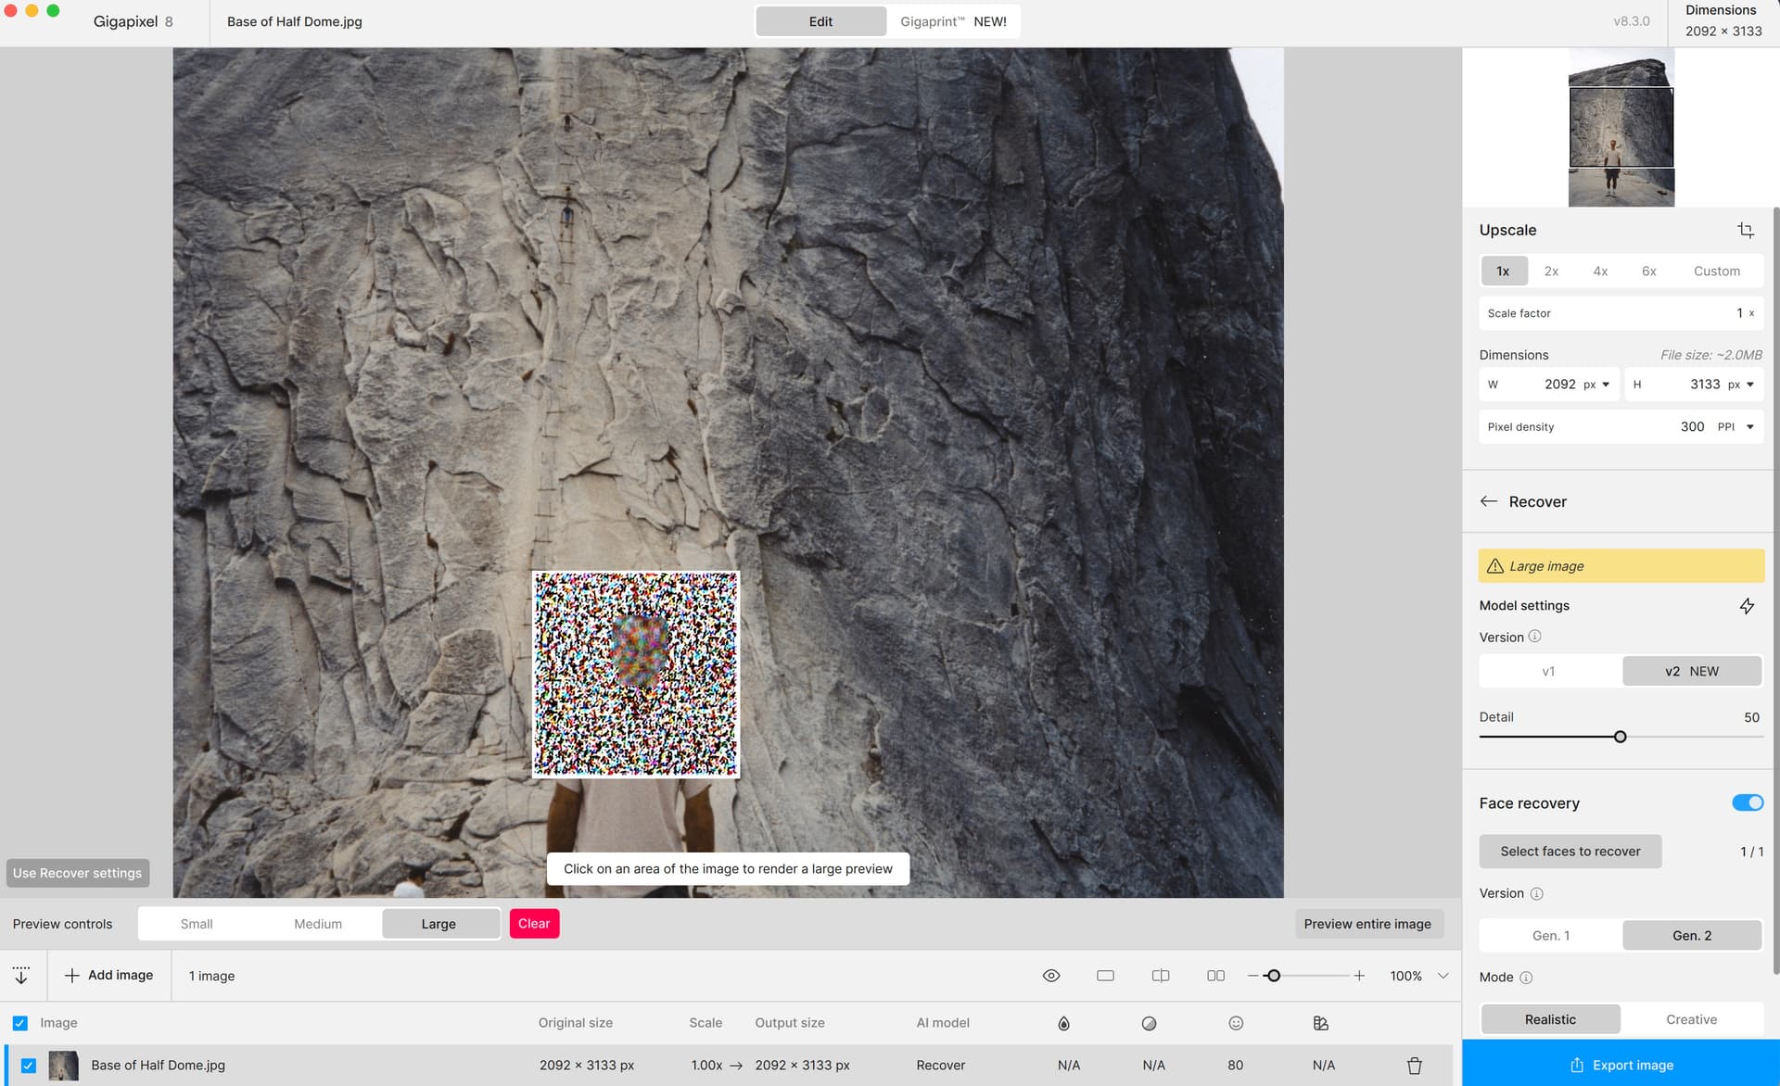
Task: Select the 4x upscale option
Action: (1600, 271)
